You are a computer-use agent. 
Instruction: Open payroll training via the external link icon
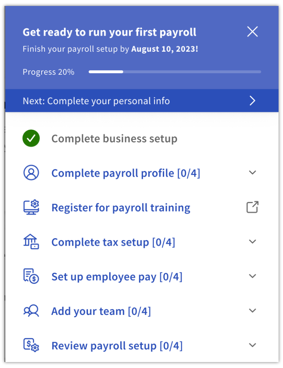tap(252, 207)
